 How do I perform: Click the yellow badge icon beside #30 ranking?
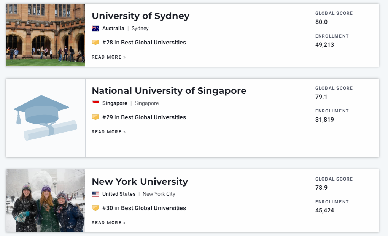point(95,208)
